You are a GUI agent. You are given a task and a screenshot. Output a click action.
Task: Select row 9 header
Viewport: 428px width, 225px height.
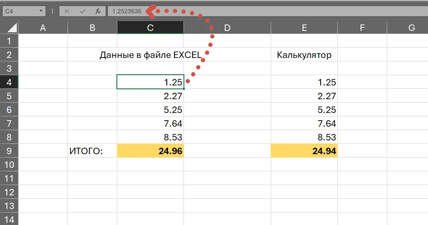click(9, 151)
